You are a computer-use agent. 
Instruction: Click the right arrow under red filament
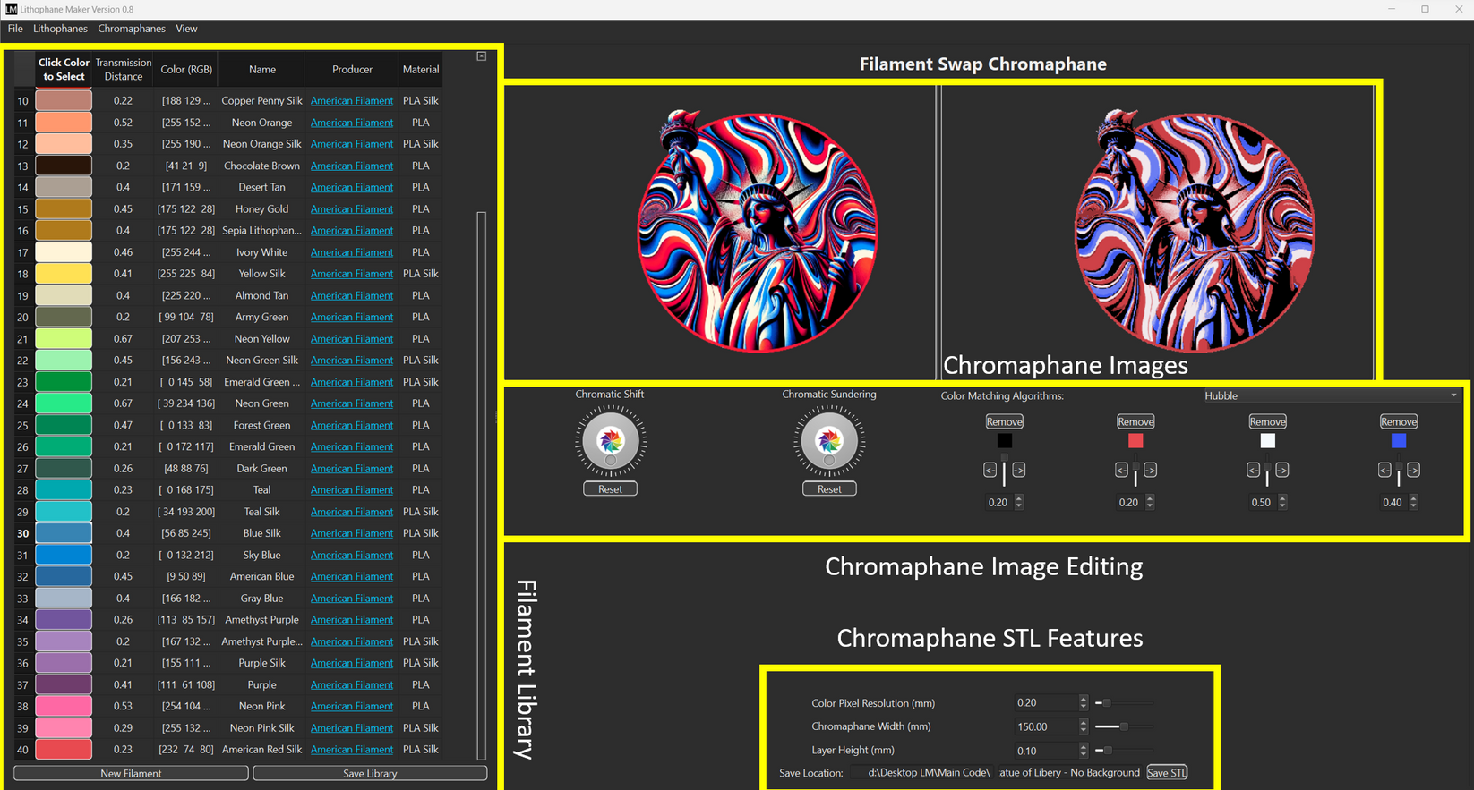[1150, 470]
